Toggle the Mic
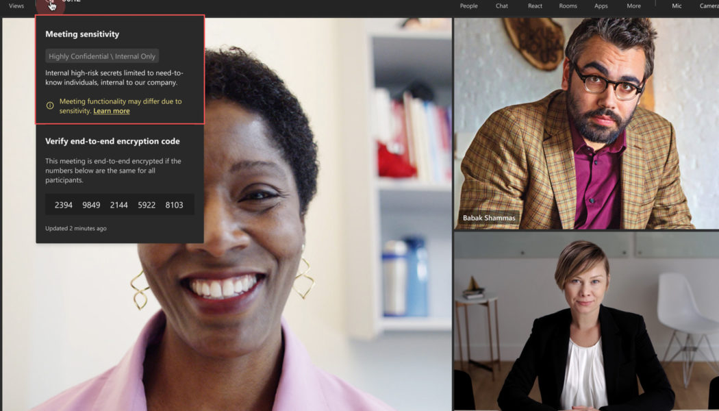 pyautogui.click(x=677, y=6)
